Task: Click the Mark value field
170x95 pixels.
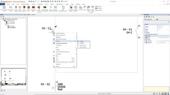Action: coord(163,29)
